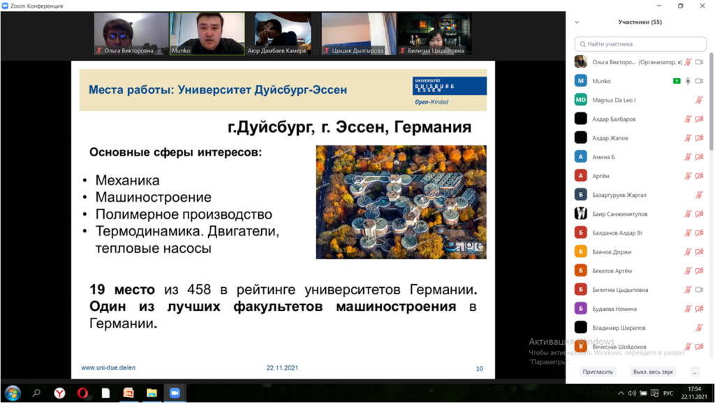Open the more options ellipsis button
The width and height of the screenshot is (715, 403).
(x=695, y=372)
